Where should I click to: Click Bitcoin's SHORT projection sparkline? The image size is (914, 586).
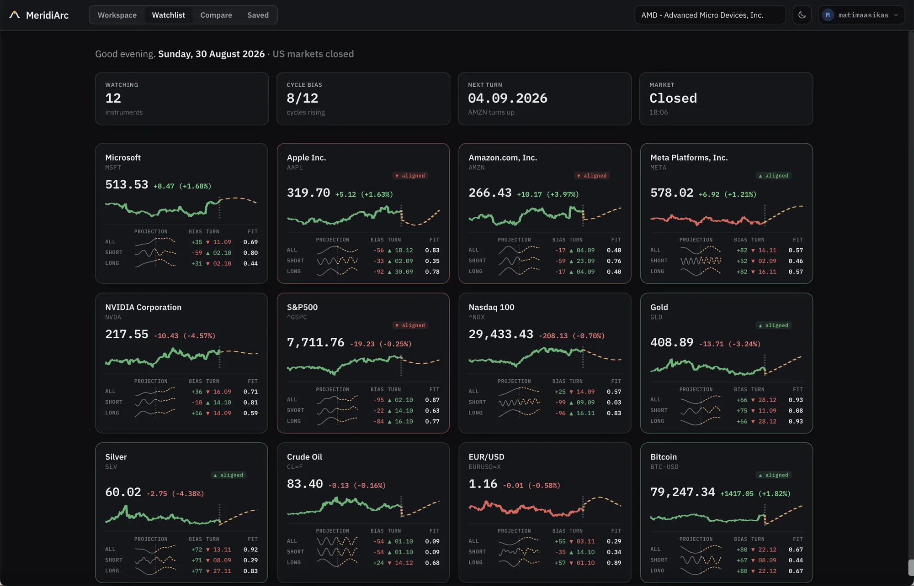point(701,560)
